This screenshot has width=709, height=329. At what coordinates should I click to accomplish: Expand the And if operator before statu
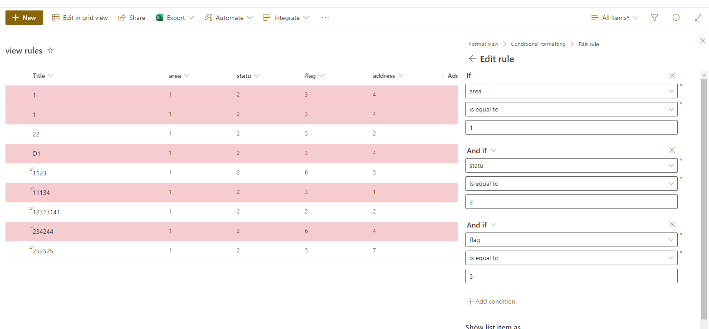click(x=494, y=150)
